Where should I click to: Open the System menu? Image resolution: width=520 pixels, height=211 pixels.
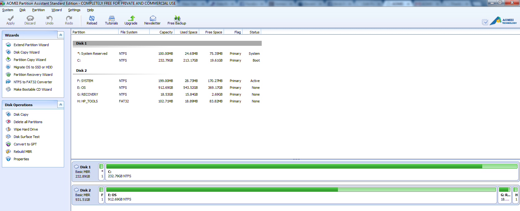(8, 10)
